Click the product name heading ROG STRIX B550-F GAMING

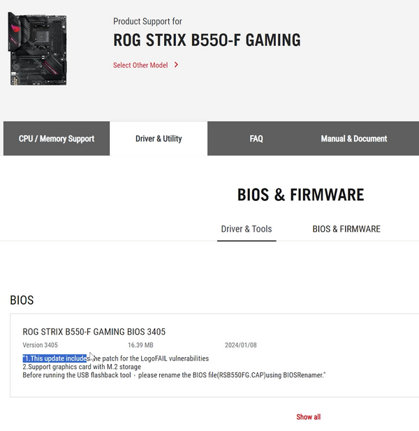[207, 40]
